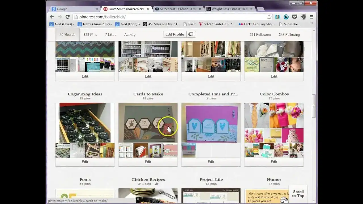Open the Color Combos board title
The width and height of the screenshot is (363, 204).
274,94
